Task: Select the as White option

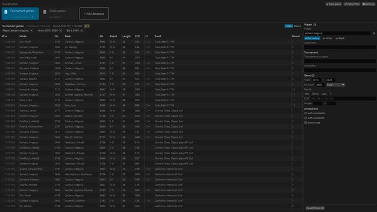Action: (328, 38)
